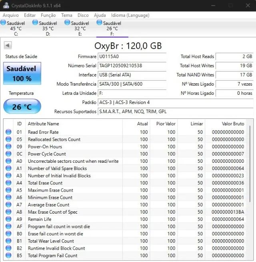The height and width of the screenshot is (262, 256).
Task: Open the Idioma (Language) menu
Action: (130, 15)
